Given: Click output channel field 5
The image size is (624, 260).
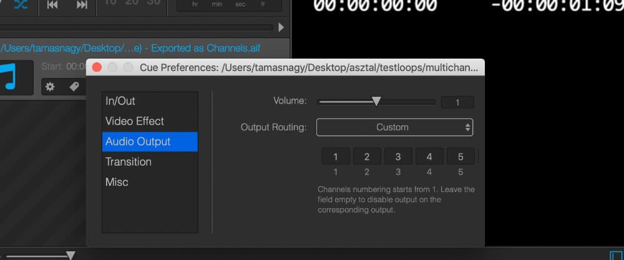Looking at the screenshot, I should tap(461, 156).
